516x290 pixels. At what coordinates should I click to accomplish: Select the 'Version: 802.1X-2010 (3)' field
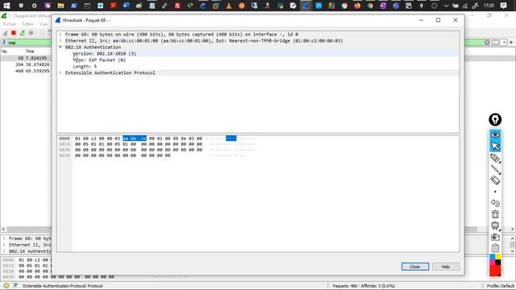point(104,54)
